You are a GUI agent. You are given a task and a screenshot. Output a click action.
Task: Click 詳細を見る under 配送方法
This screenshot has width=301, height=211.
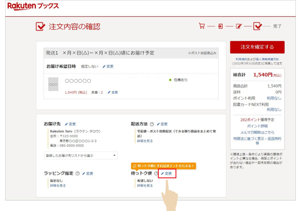145,141
